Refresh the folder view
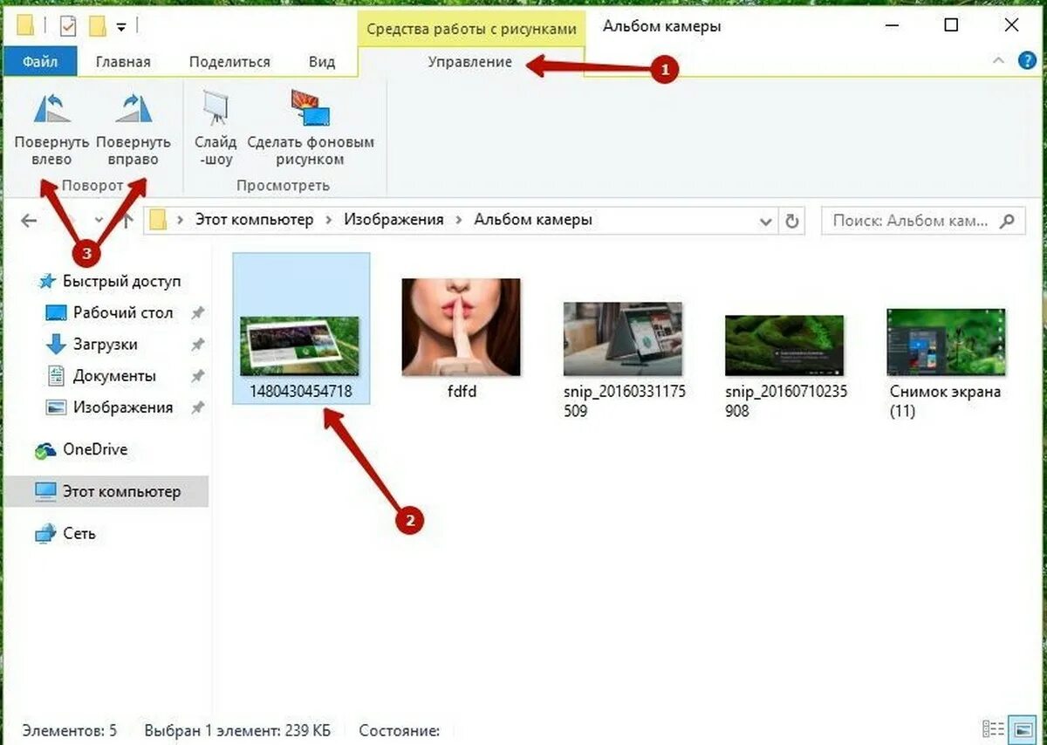The width and height of the screenshot is (1047, 745). [791, 221]
